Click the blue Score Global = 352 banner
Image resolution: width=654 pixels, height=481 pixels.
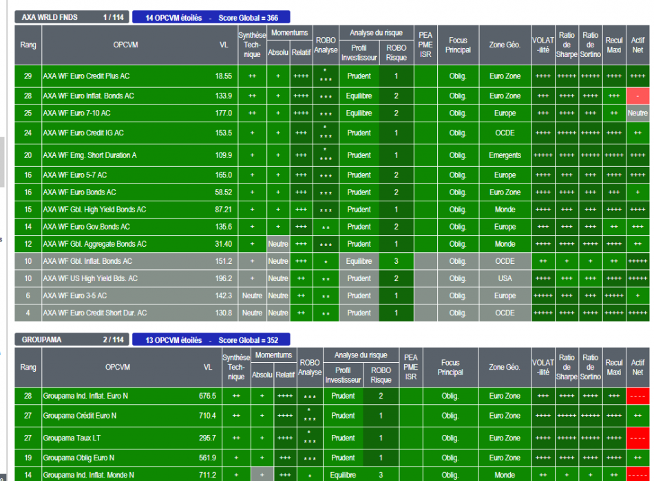(x=211, y=340)
